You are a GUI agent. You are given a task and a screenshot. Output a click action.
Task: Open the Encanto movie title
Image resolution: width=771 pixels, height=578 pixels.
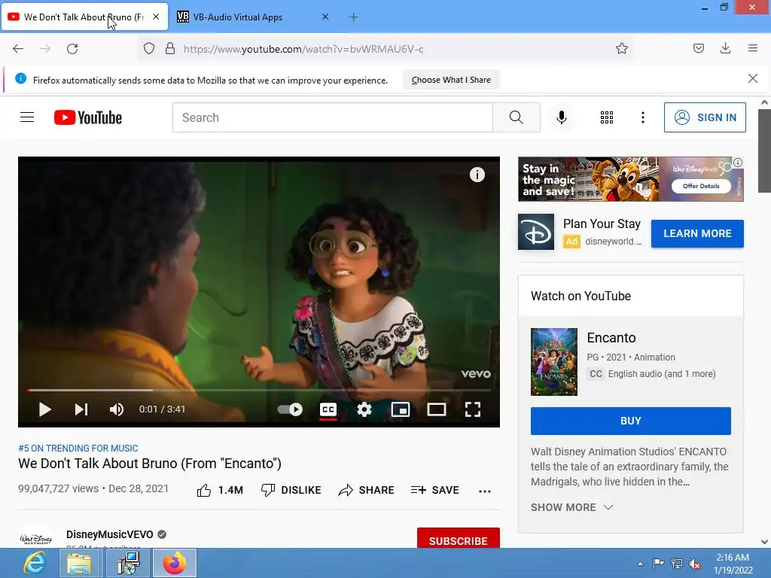611,338
